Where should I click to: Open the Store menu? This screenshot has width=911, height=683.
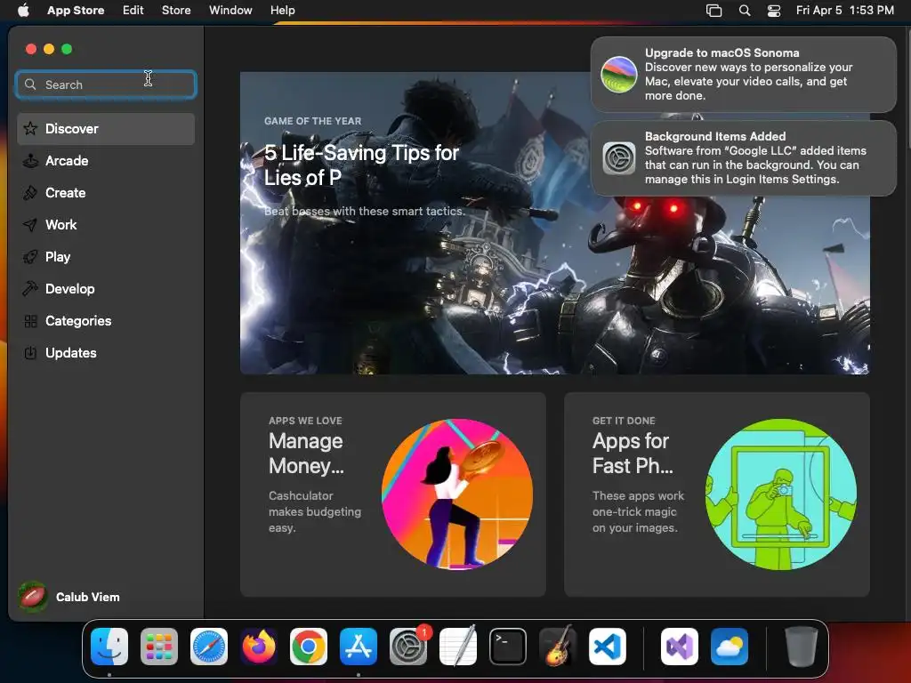click(176, 10)
